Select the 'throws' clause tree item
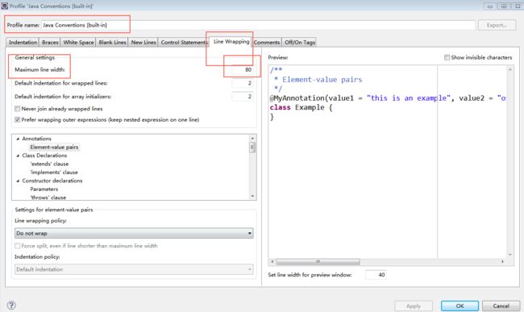 point(48,197)
